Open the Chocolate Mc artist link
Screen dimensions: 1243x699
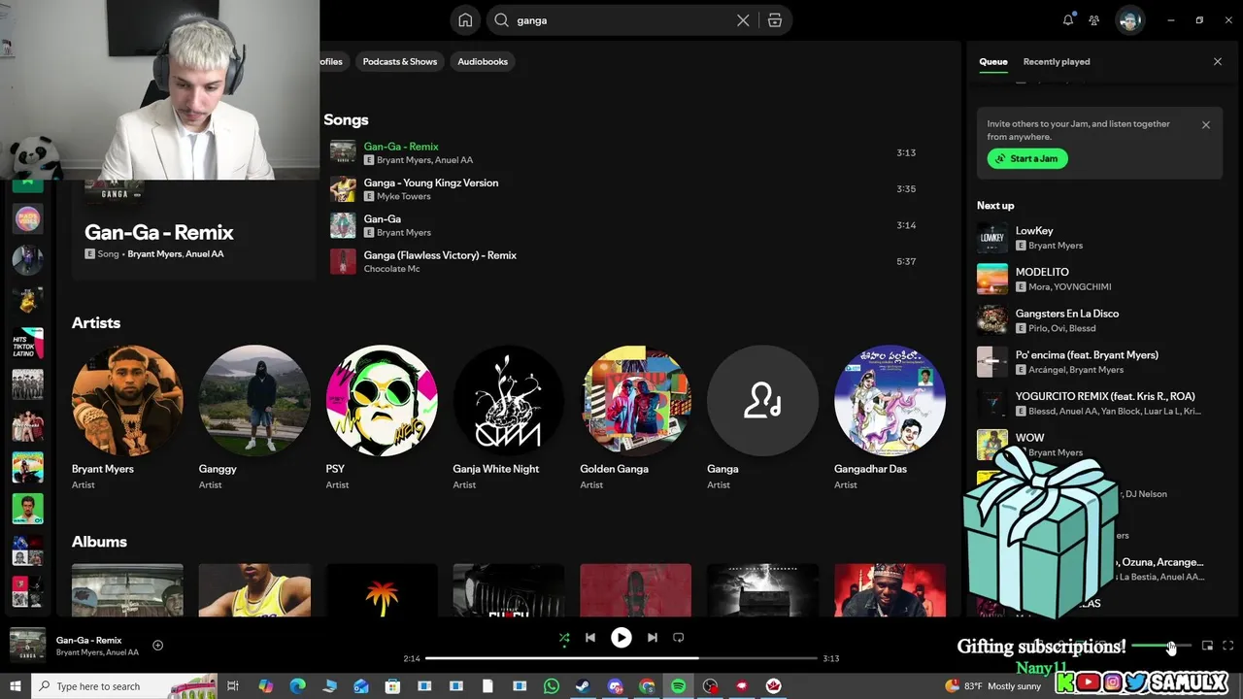click(x=391, y=269)
